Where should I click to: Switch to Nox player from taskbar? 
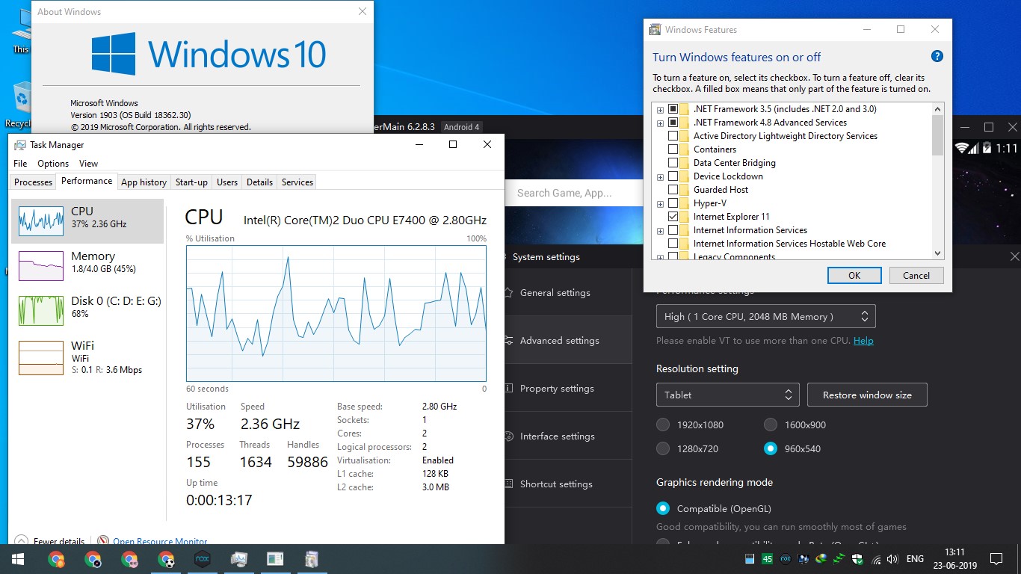coord(202,559)
